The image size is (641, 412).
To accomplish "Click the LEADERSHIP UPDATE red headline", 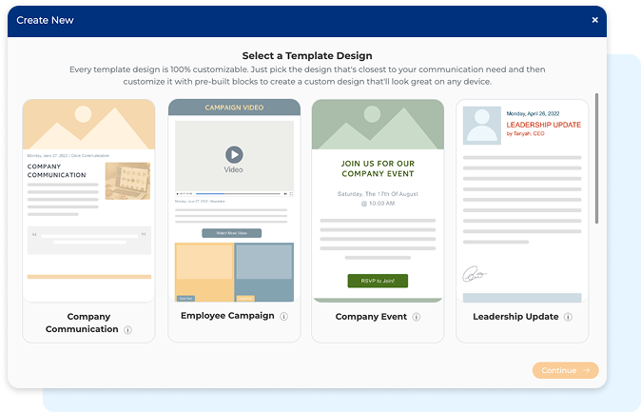I will [544, 125].
